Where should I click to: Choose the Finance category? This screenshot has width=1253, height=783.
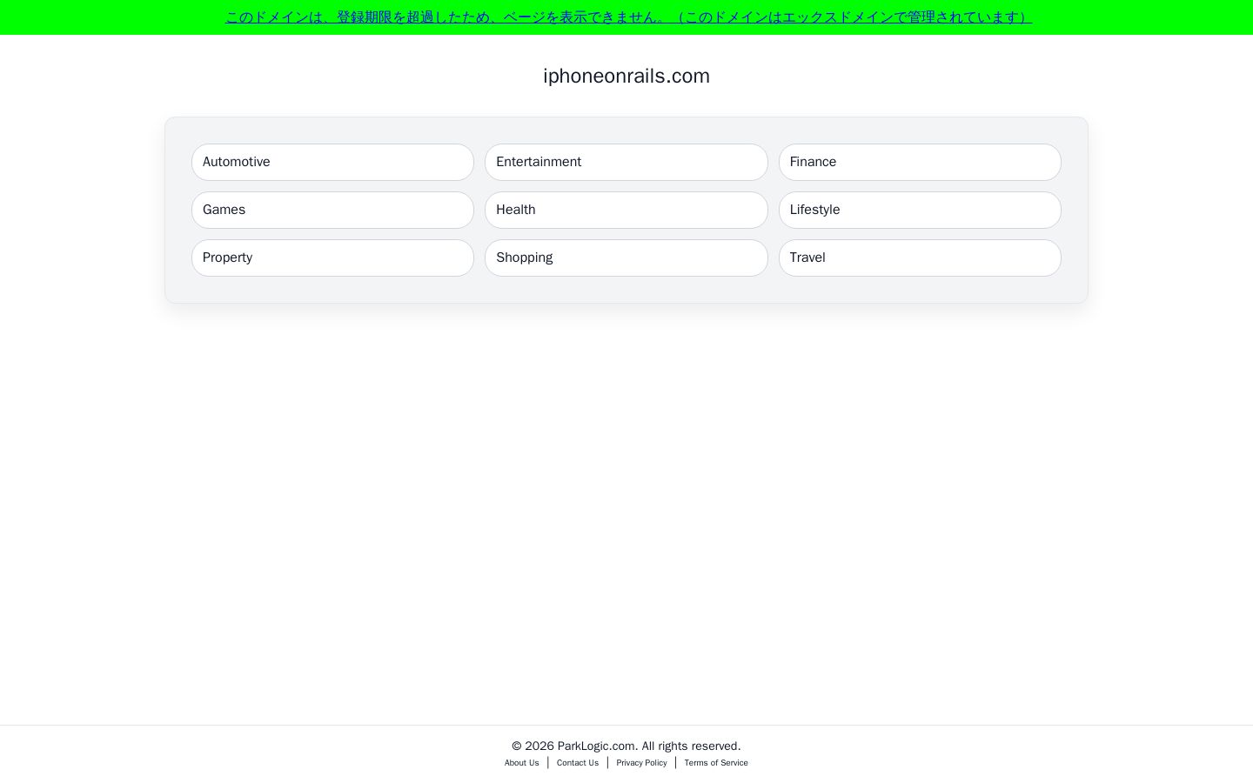point(920,162)
